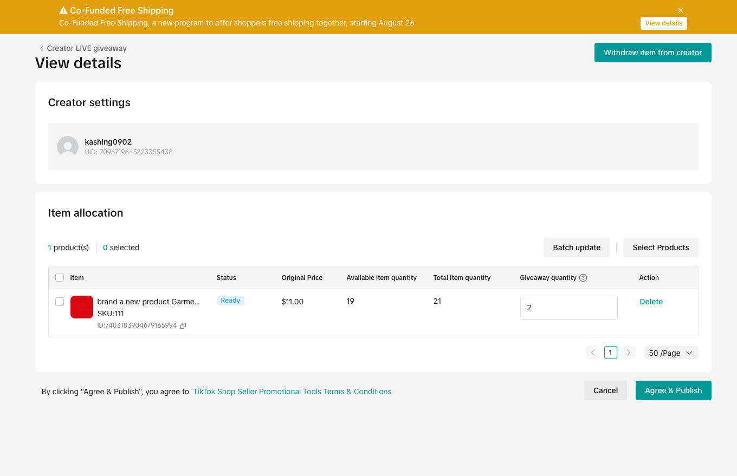Select page number 1 in pagination
Image resolution: width=737 pixels, height=476 pixels.
[610, 353]
